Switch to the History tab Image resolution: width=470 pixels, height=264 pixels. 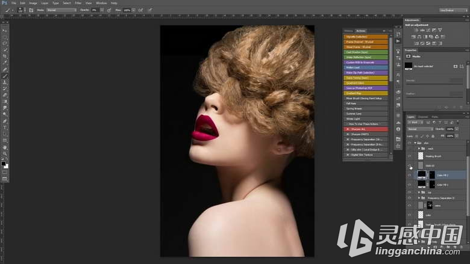(x=349, y=31)
